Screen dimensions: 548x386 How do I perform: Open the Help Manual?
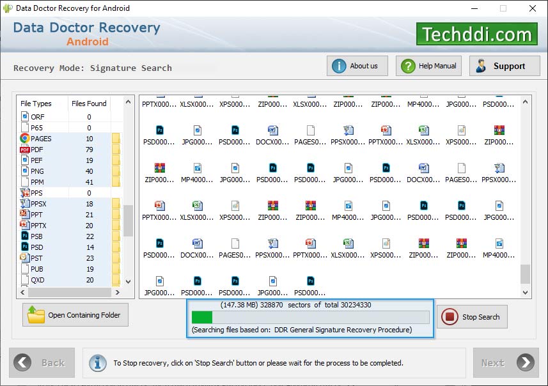point(428,66)
